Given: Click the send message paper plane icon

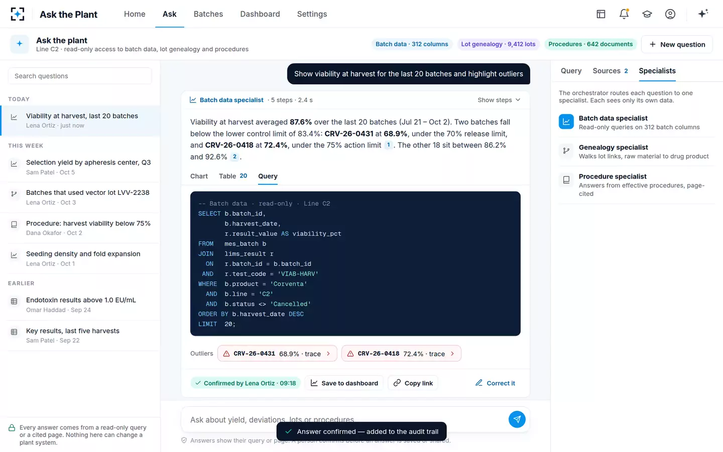Looking at the screenshot, I should [517, 419].
